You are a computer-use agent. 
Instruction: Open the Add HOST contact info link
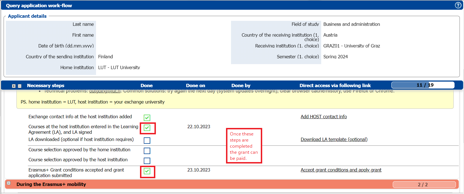coord(323,117)
